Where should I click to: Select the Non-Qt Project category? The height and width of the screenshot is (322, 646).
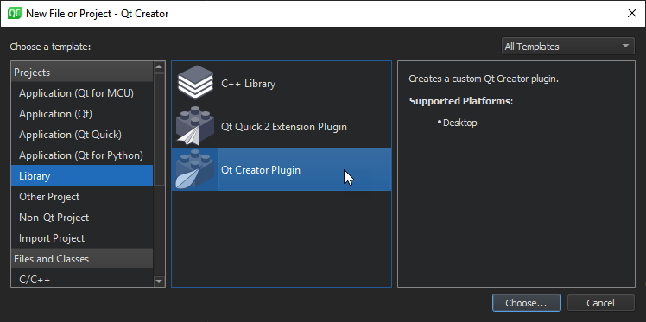coord(82,217)
